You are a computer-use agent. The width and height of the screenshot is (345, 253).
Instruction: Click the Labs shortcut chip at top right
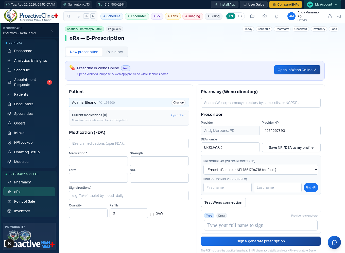334,29
